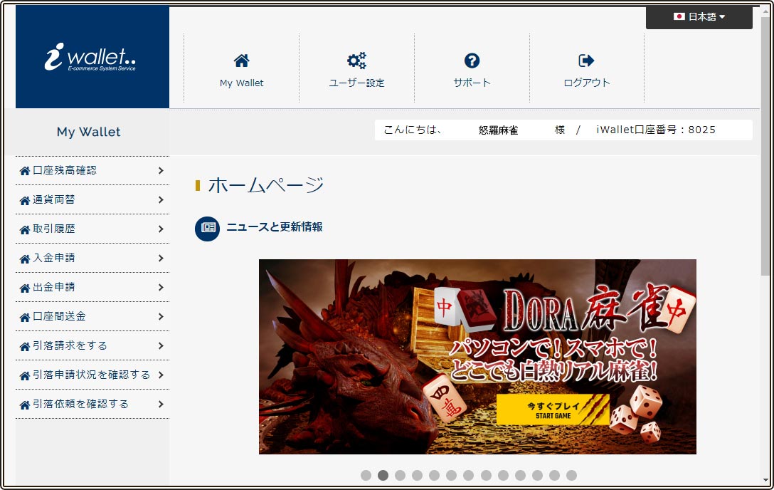Click the house icon next to 通貨両替
This screenshot has height=490, width=774.
click(25, 200)
